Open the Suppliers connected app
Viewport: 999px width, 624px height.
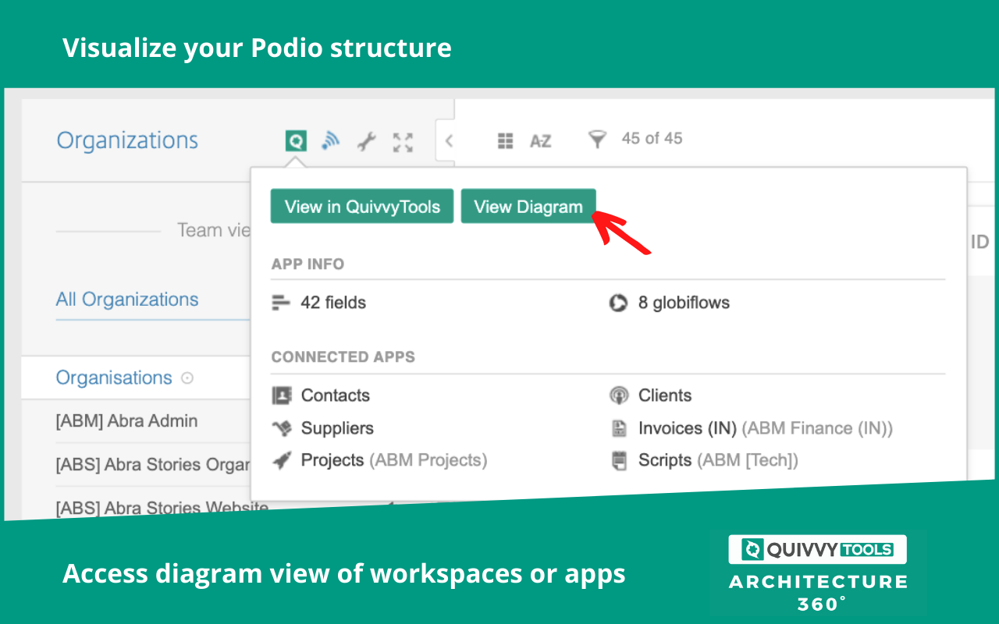337,428
